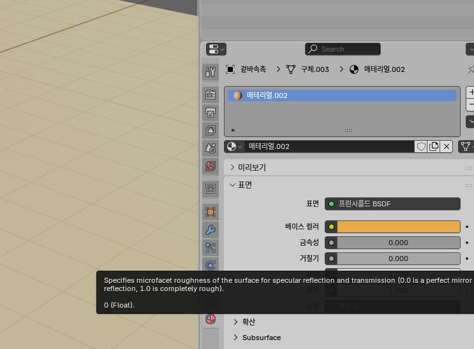
Task: Open the Material properties tab
Action: pyautogui.click(x=211, y=319)
